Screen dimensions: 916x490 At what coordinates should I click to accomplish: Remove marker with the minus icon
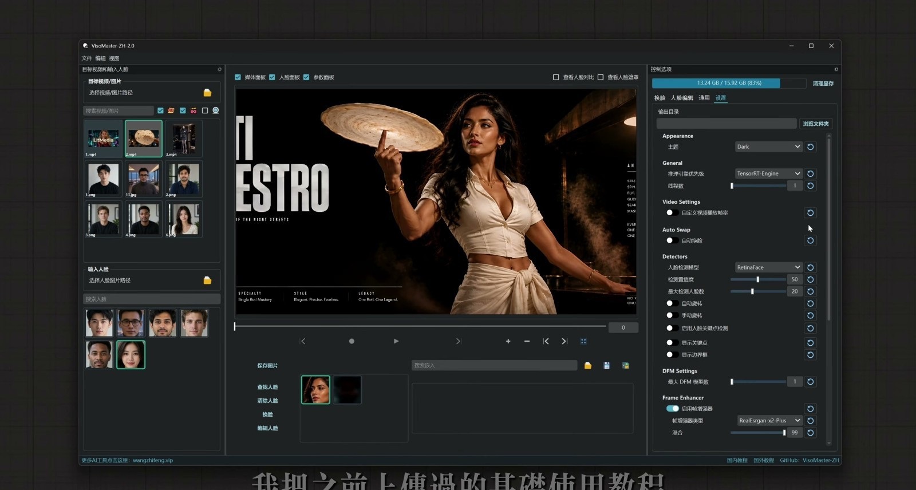(x=527, y=341)
